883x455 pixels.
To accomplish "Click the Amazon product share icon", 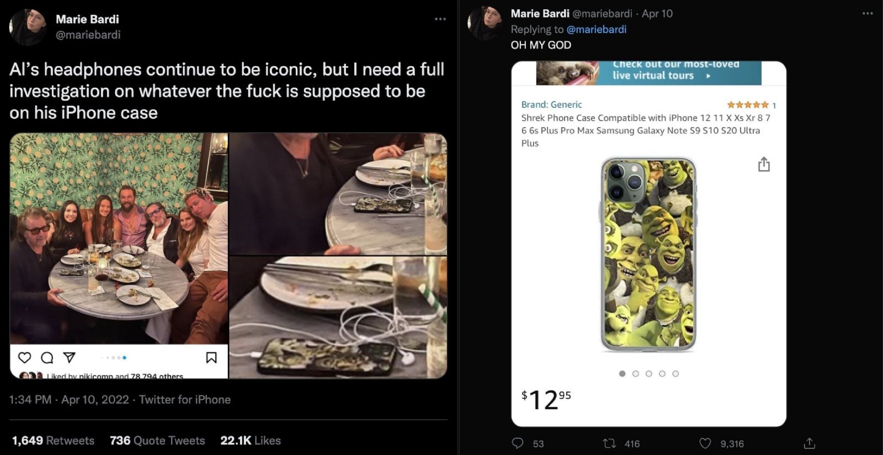I will [x=764, y=164].
